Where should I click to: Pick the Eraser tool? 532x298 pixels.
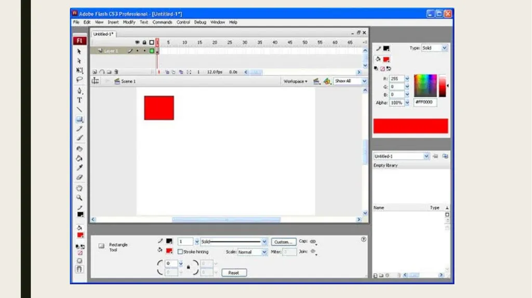coord(79,177)
